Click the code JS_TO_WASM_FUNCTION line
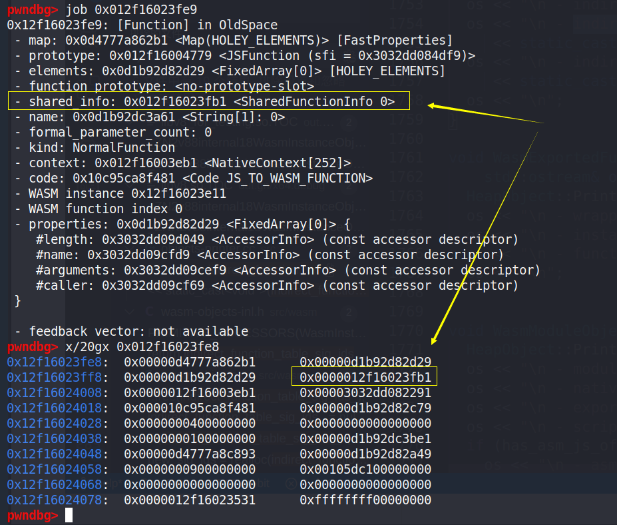Viewport: 617px width, 525px height. tap(193, 179)
